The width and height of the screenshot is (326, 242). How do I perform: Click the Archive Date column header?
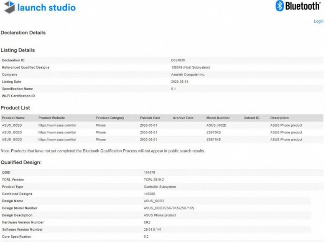pyautogui.click(x=183, y=118)
